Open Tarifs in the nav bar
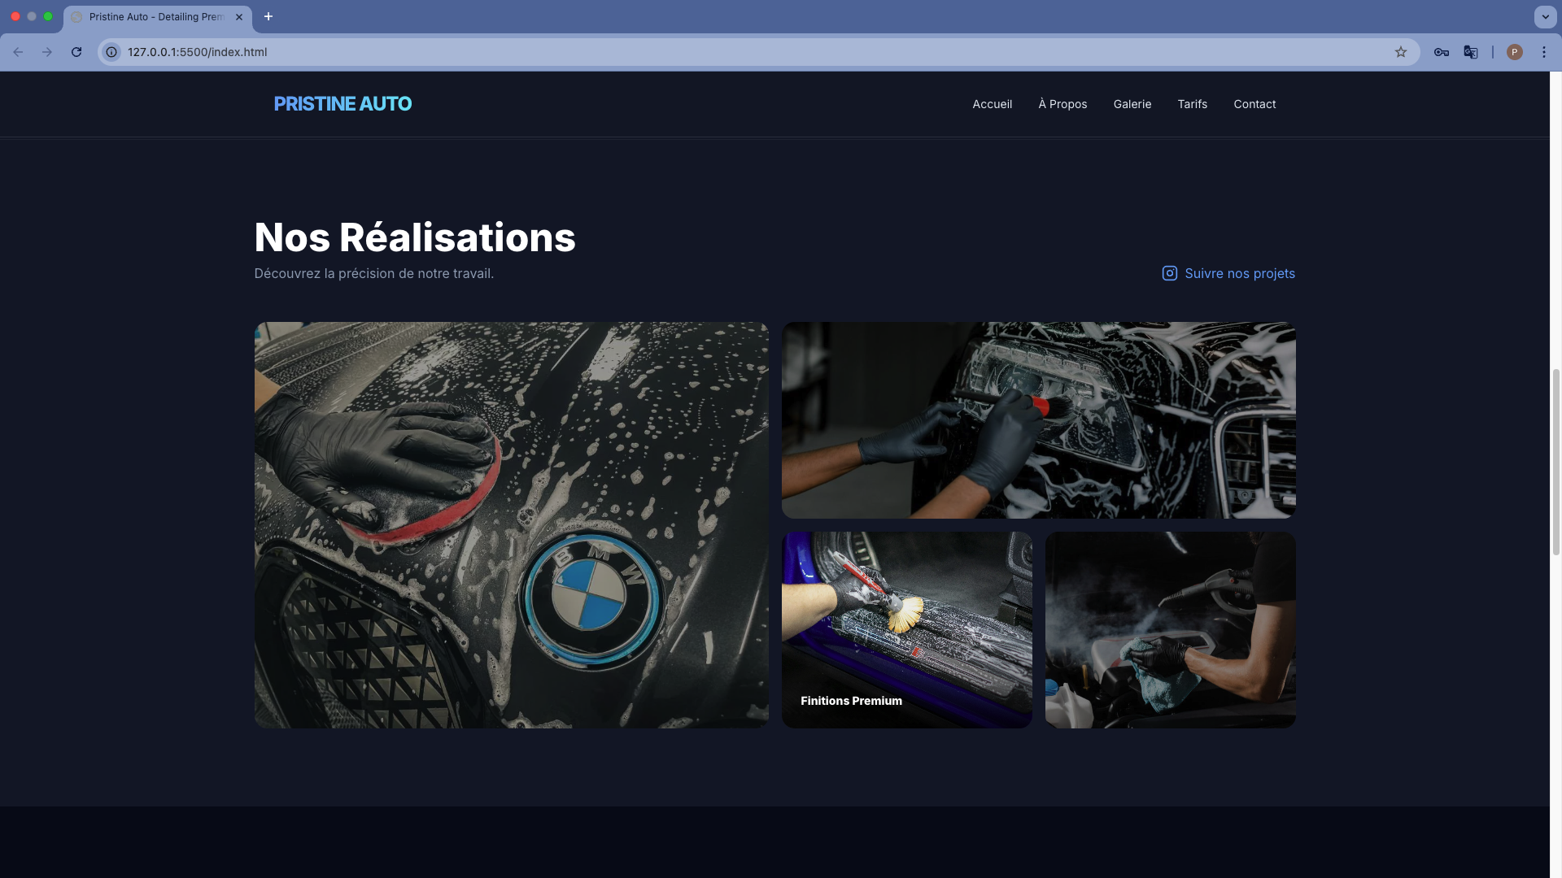Screen dimensions: 1562x878 1192,104
